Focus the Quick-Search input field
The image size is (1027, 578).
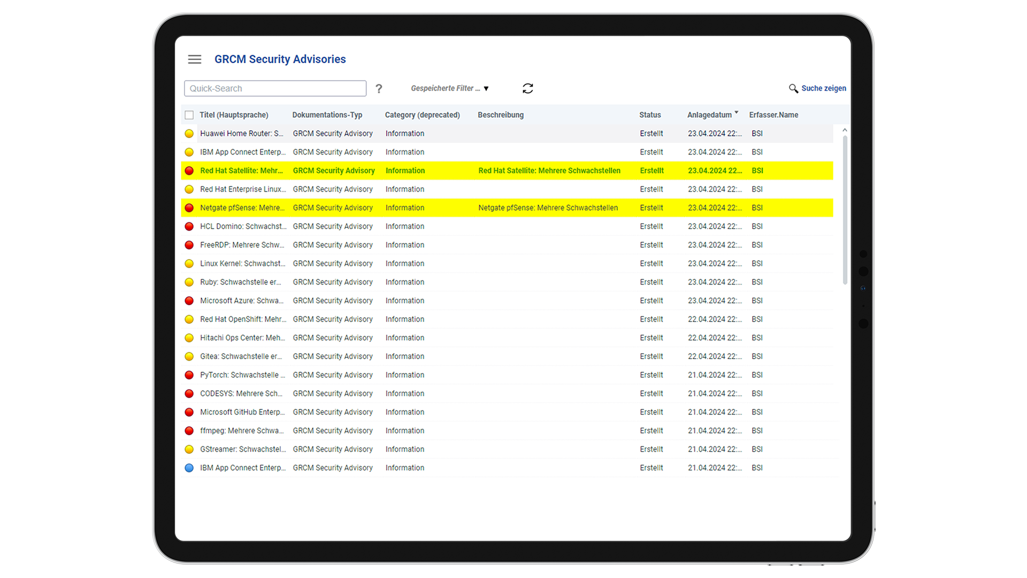pyautogui.click(x=275, y=88)
